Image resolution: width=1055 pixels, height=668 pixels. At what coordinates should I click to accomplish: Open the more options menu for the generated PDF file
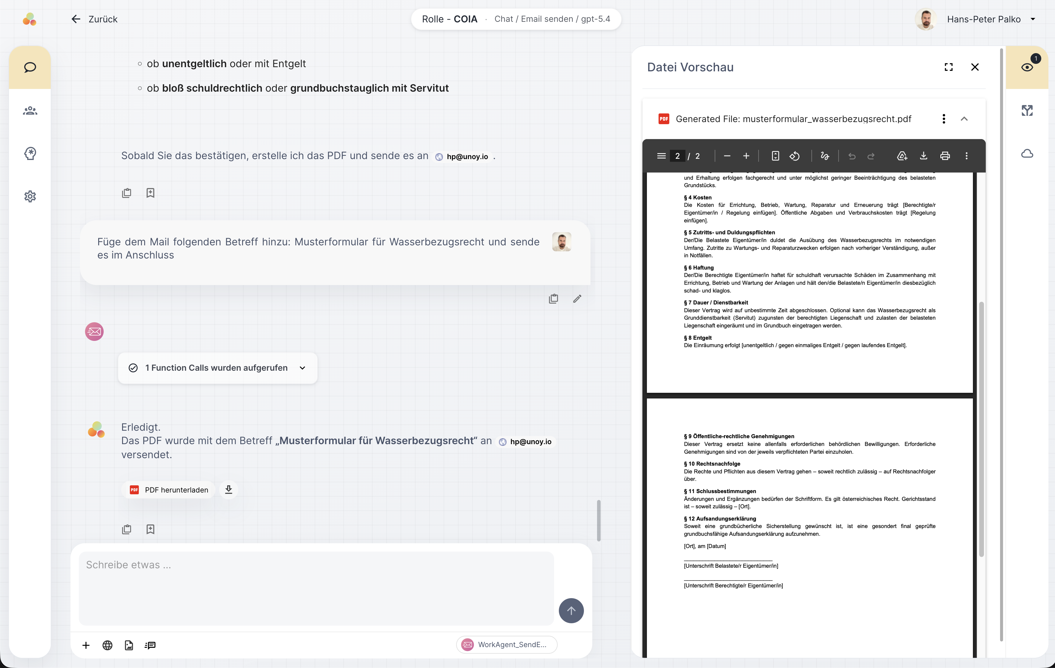coord(944,119)
